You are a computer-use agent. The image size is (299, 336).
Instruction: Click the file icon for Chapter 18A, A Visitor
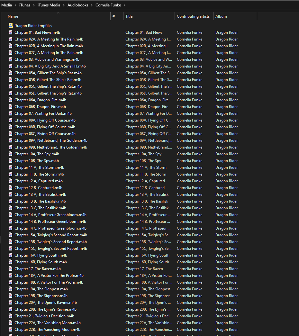coord(11,275)
